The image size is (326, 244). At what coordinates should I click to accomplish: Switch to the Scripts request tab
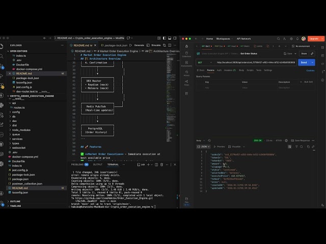250,70
